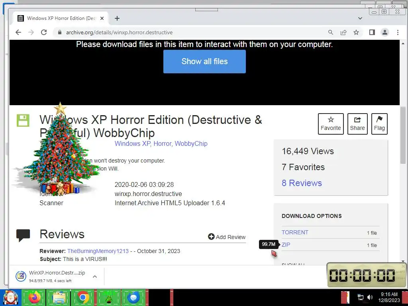Click the DOWNLOAD OPTIONS heading
The image size is (408, 306).
(312, 216)
